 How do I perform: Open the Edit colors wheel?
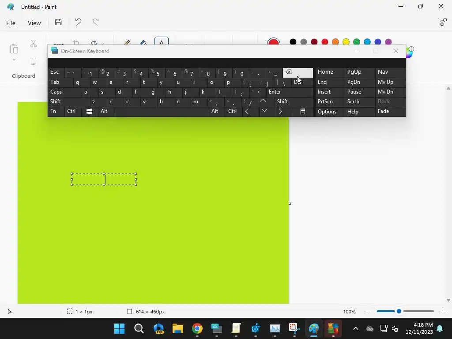tap(410, 52)
